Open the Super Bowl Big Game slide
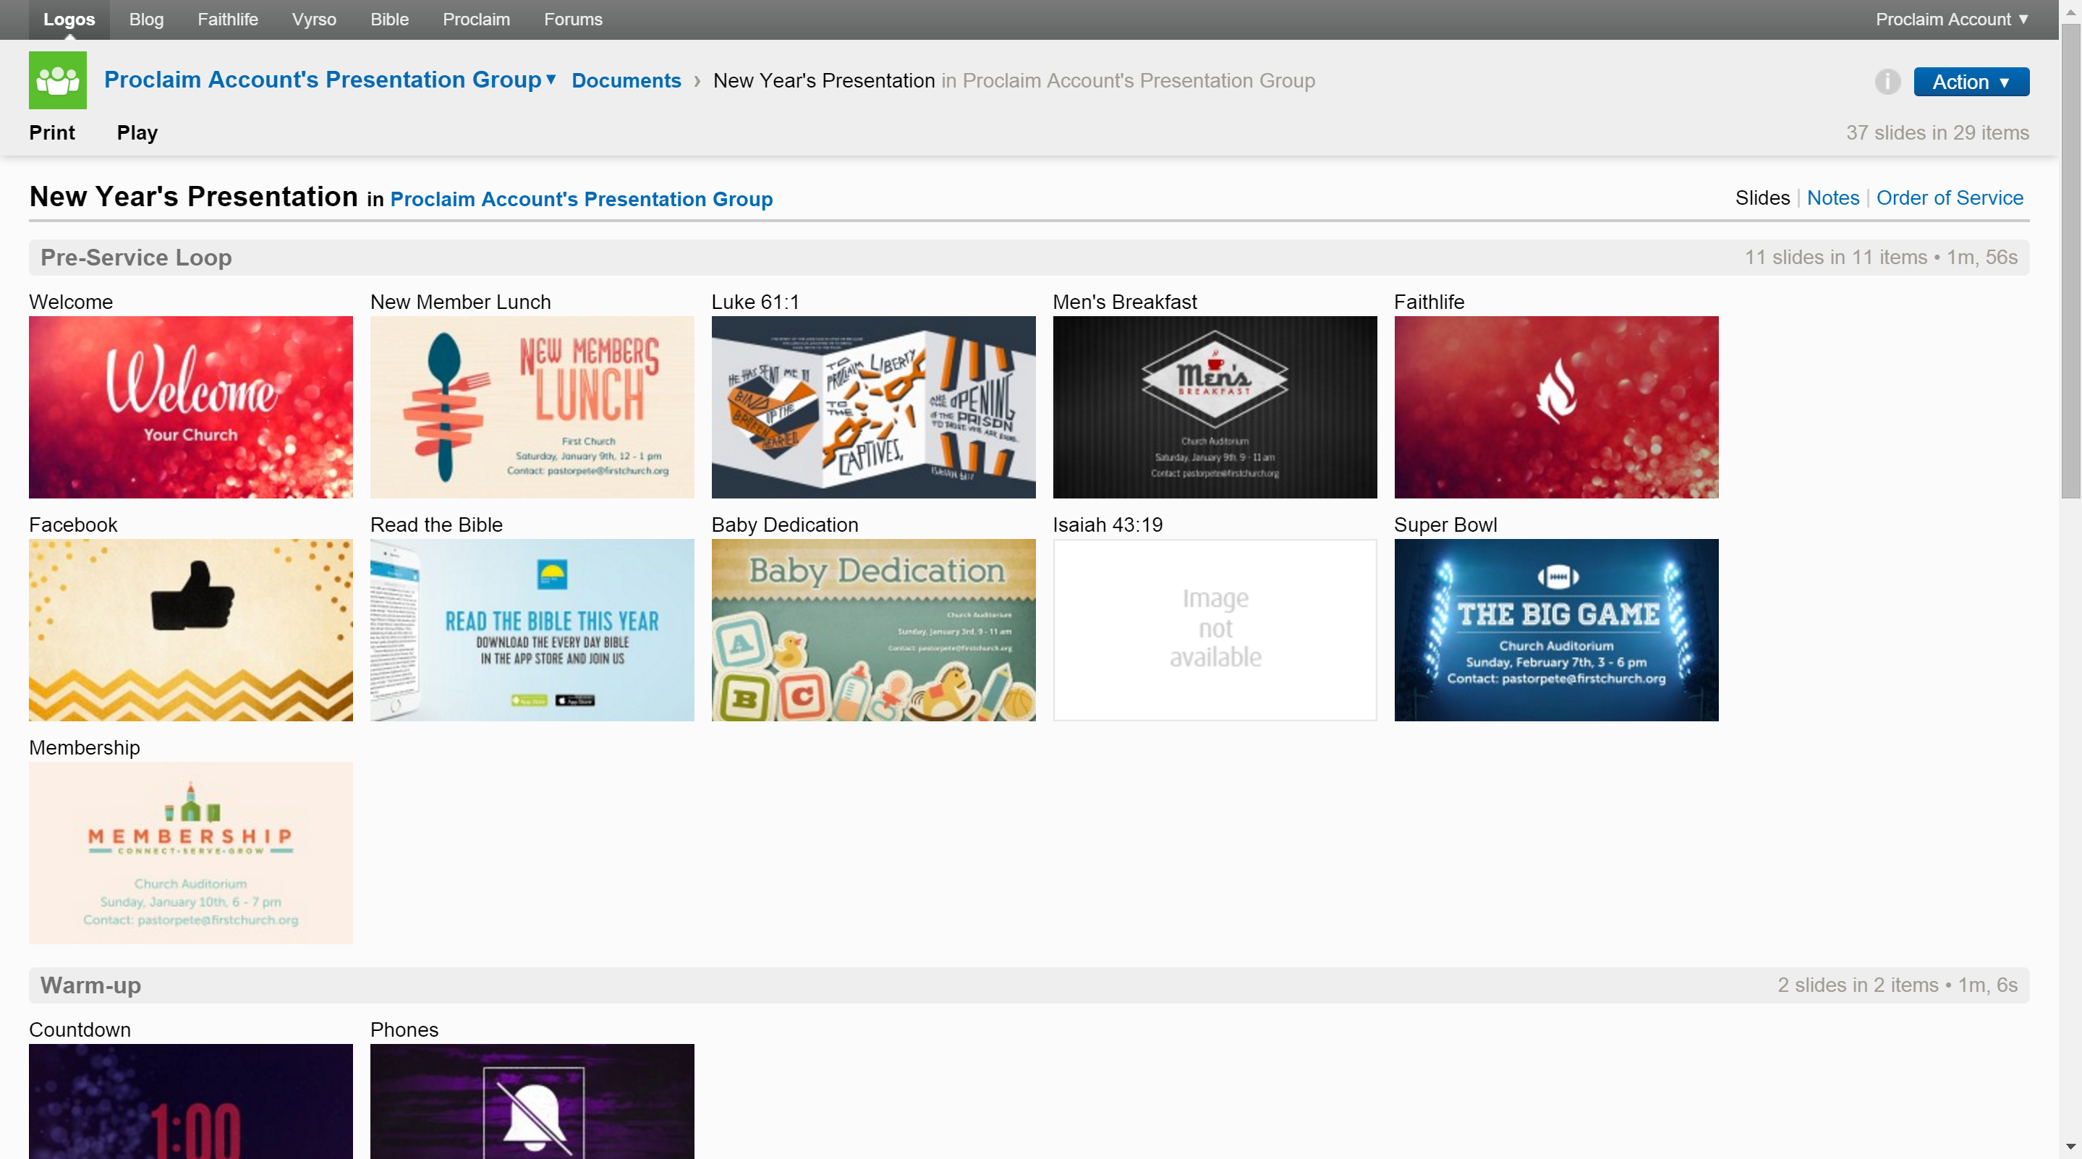2082x1159 pixels. pyautogui.click(x=1556, y=630)
